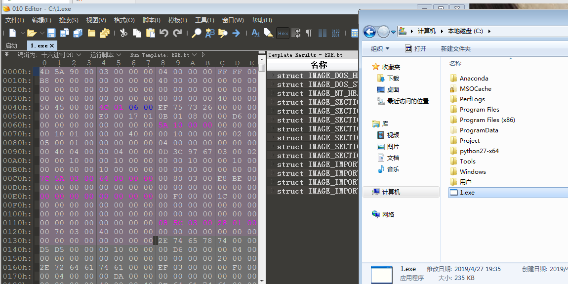Open dropdown arrow beside New file icon

click(22, 33)
